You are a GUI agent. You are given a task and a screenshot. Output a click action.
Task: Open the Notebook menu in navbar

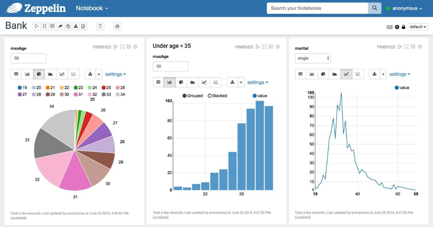coord(92,8)
